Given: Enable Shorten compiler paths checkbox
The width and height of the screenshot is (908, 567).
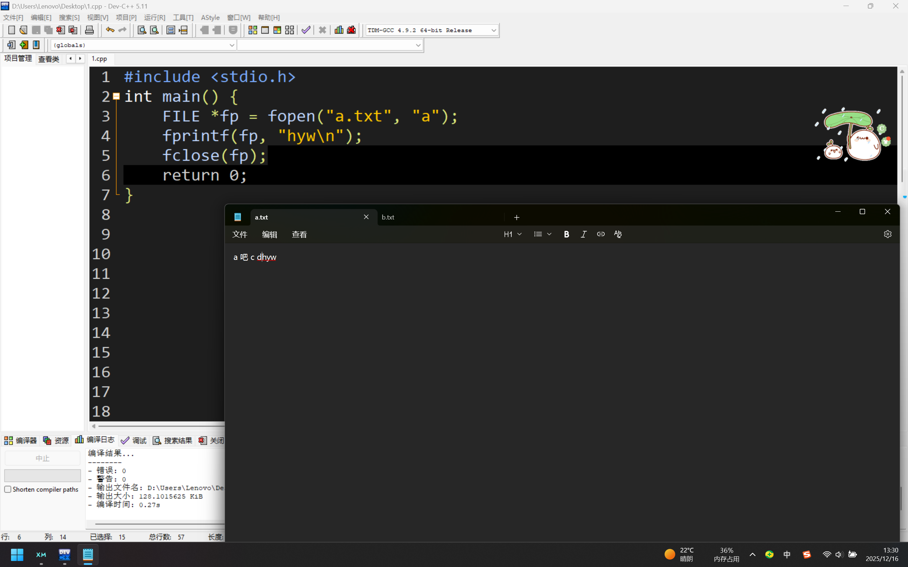Looking at the screenshot, I should (x=8, y=489).
